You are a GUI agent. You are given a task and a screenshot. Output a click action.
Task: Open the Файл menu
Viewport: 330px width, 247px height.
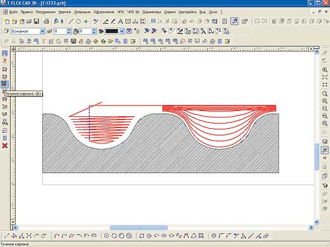coord(13,12)
